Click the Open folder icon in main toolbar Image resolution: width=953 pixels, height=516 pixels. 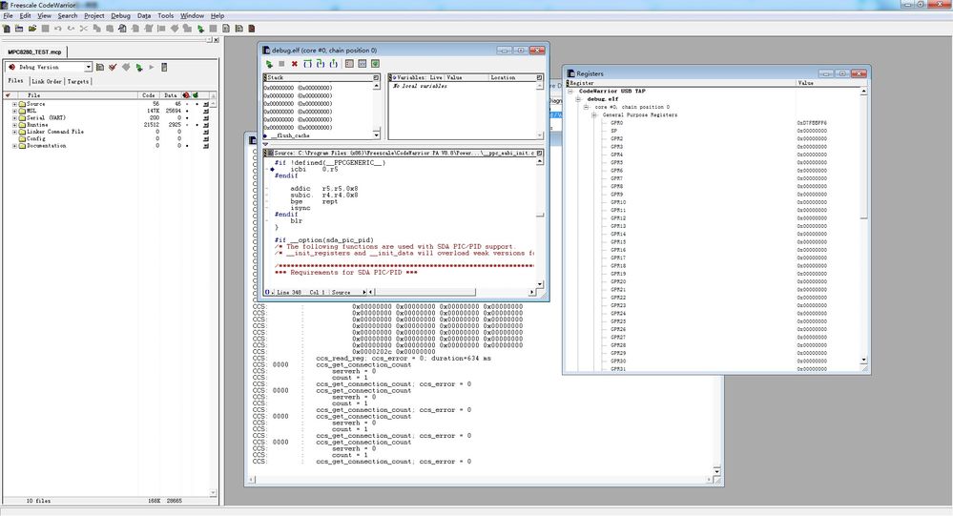coord(32,29)
